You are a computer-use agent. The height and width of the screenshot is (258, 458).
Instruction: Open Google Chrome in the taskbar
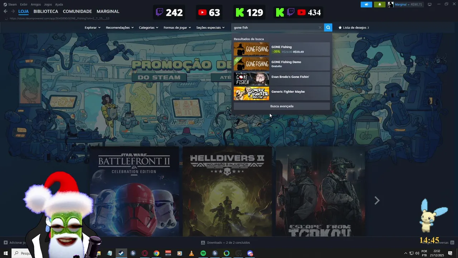click(156, 253)
